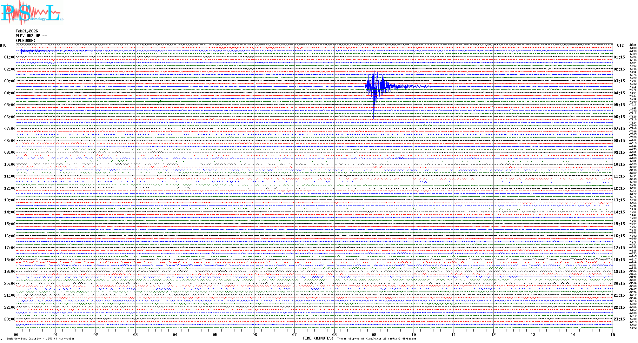638x343 pixels.
Task: Click the traces clipped footnote text
Action: coord(376,339)
